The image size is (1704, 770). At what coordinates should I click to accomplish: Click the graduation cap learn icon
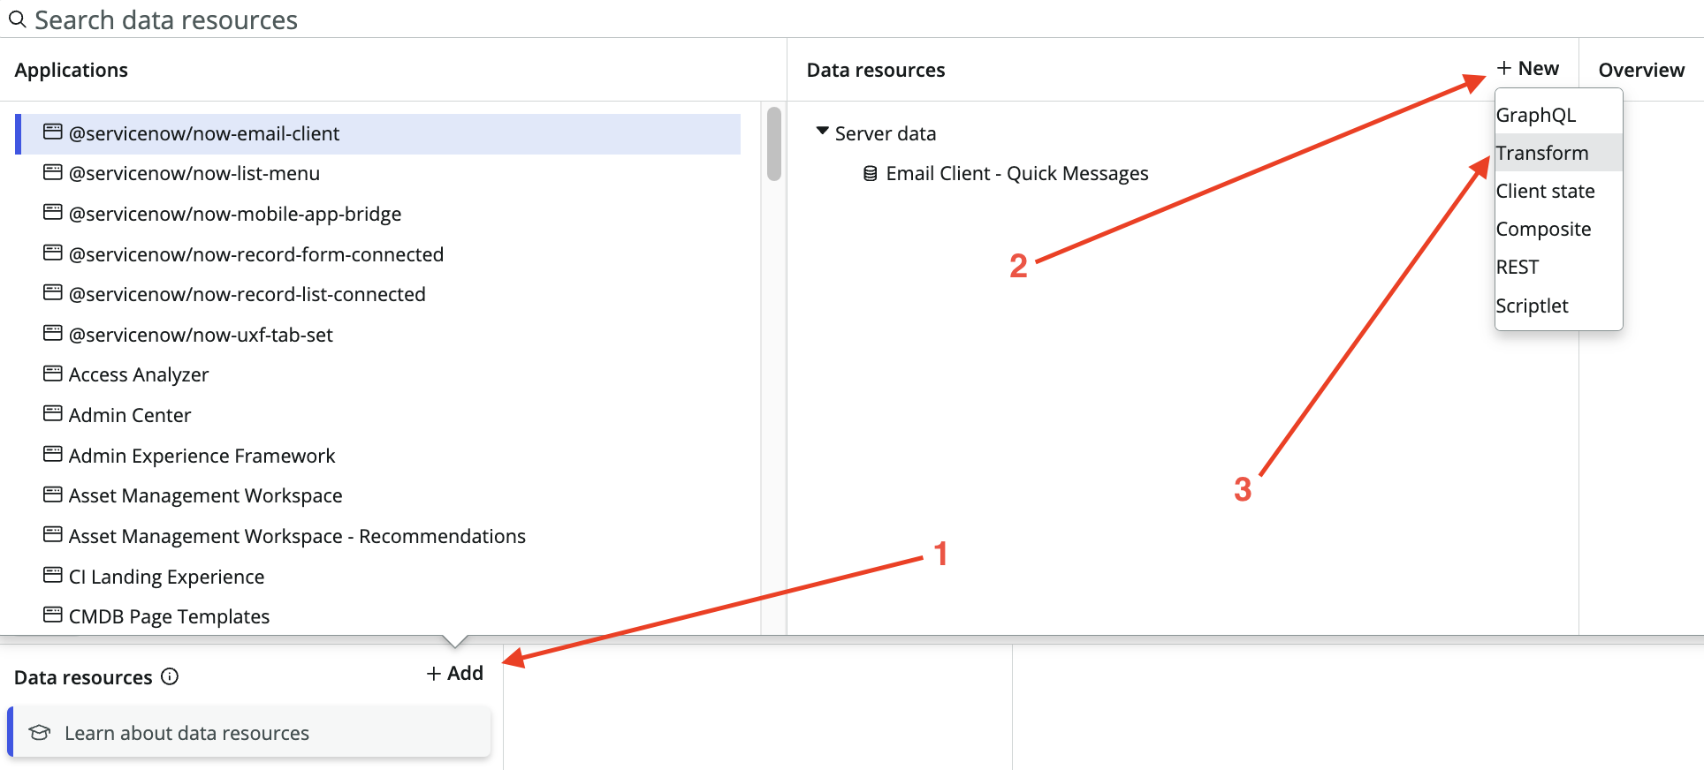click(40, 732)
